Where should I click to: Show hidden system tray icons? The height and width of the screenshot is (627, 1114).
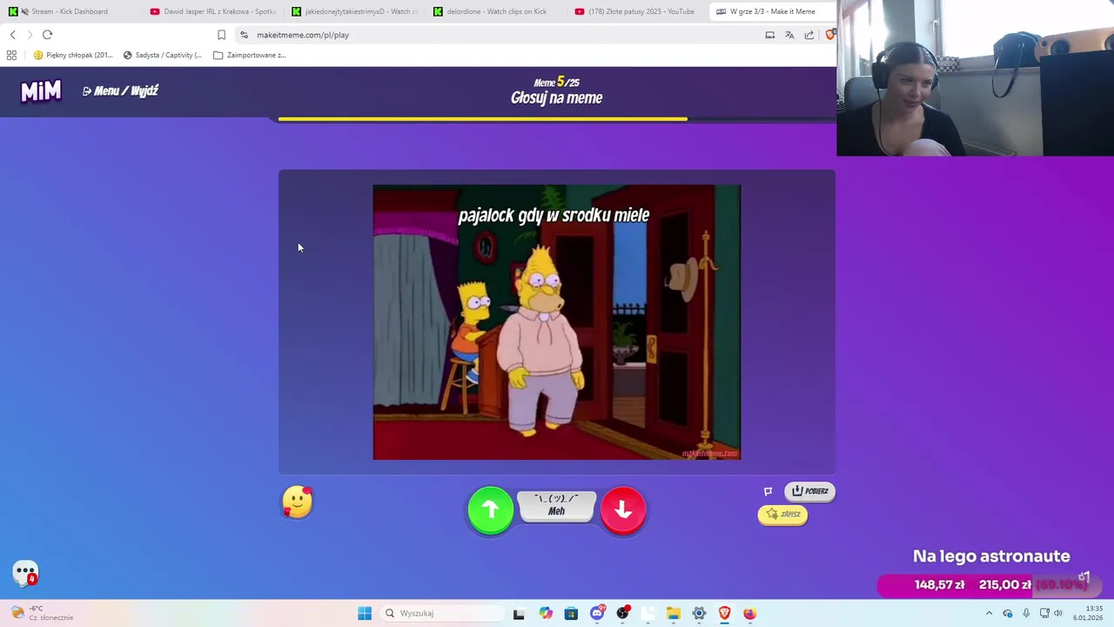[x=989, y=613]
